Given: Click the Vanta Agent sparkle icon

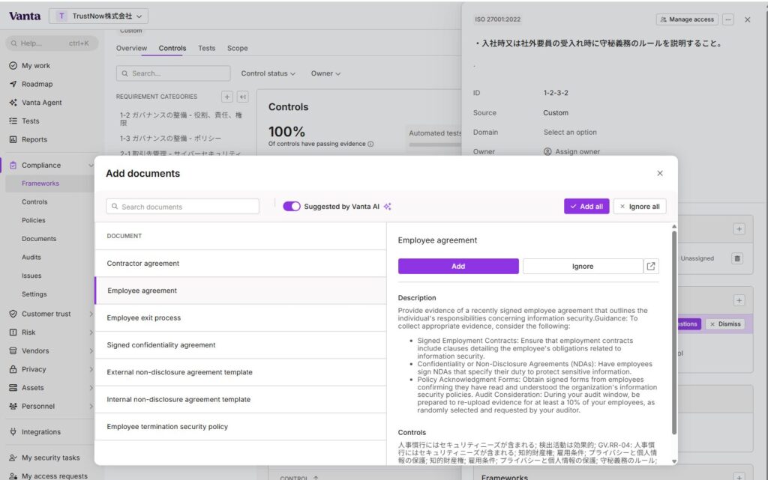Looking at the screenshot, I should tap(13, 103).
